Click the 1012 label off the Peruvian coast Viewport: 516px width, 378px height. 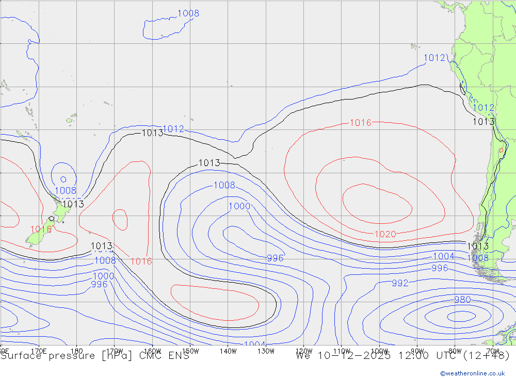coord(434,58)
